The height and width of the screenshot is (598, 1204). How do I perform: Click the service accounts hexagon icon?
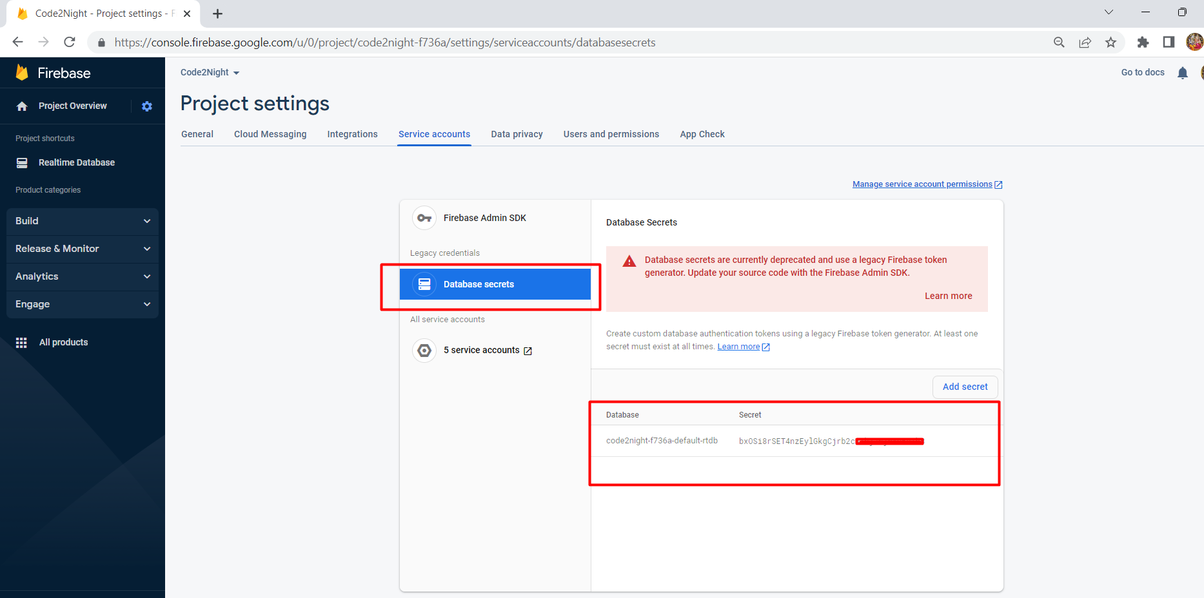point(424,351)
